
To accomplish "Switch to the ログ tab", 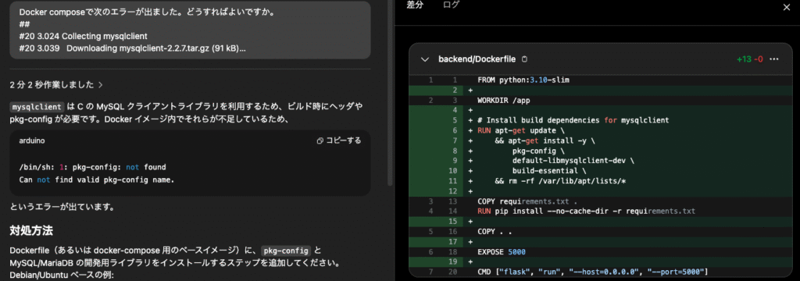I will (x=451, y=5).
